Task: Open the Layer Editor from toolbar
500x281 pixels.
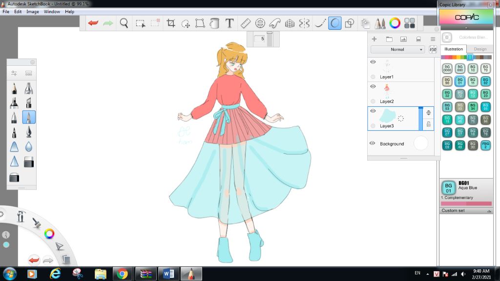Action: (x=365, y=23)
